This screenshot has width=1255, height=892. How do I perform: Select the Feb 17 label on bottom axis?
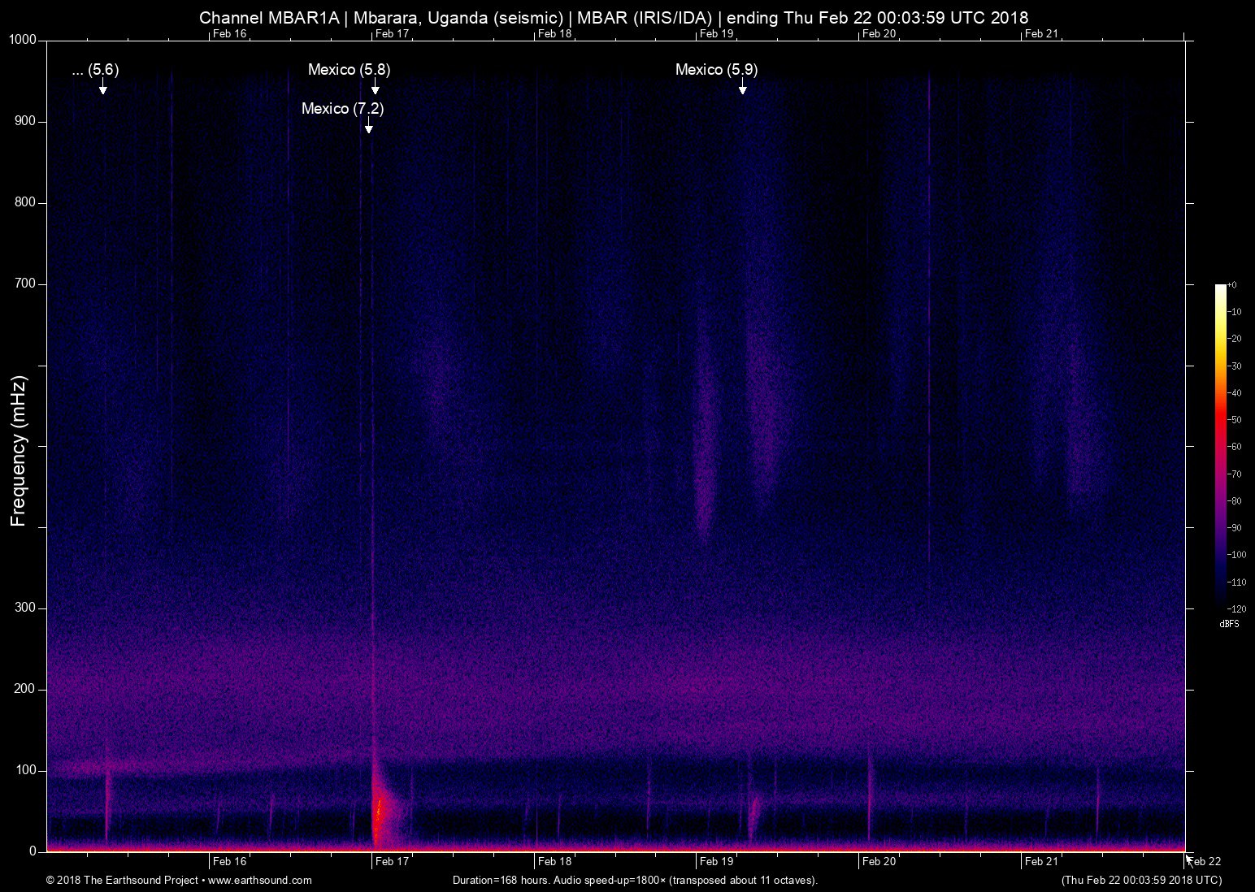point(393,862)
